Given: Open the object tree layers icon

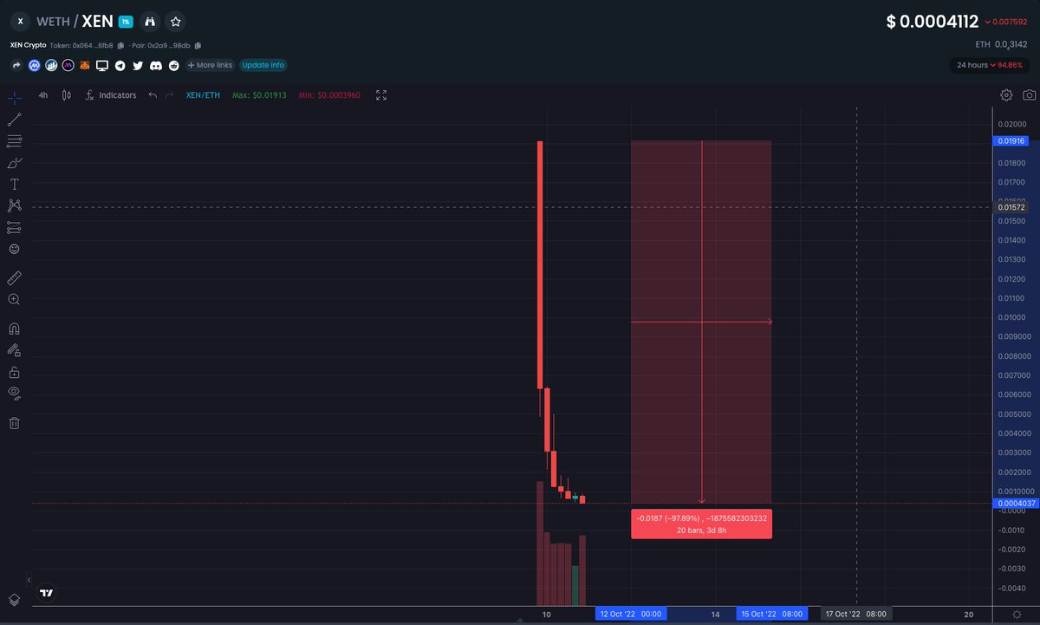Looking at the screenshot, I should coord(14,600).
